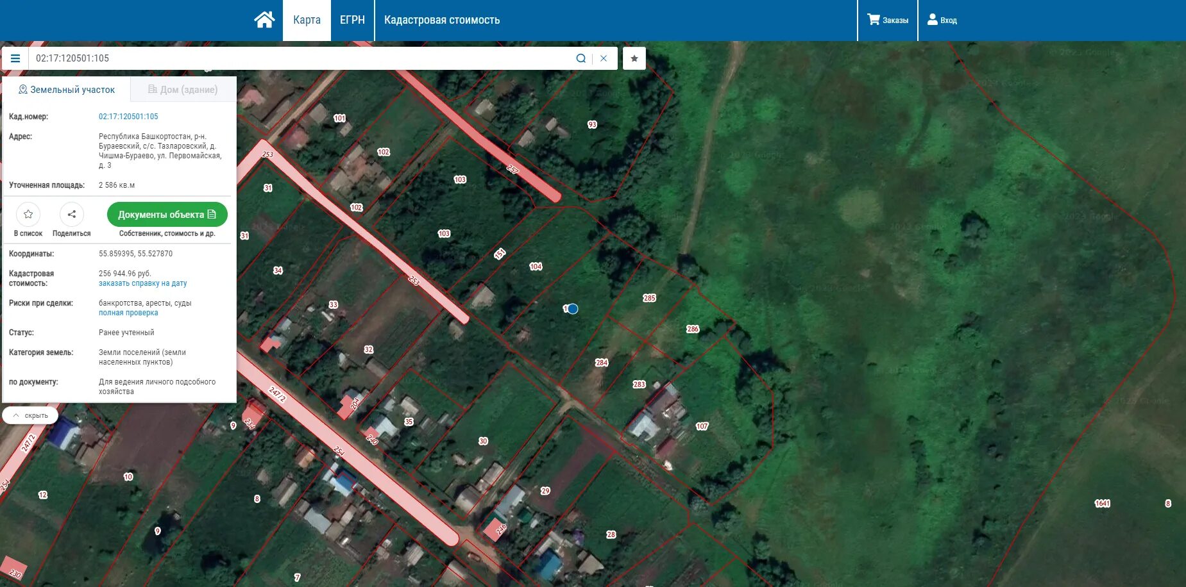Select parcel 151 label on the map
The width and height of the screenshot is (1186, 587).
(500, 254)
